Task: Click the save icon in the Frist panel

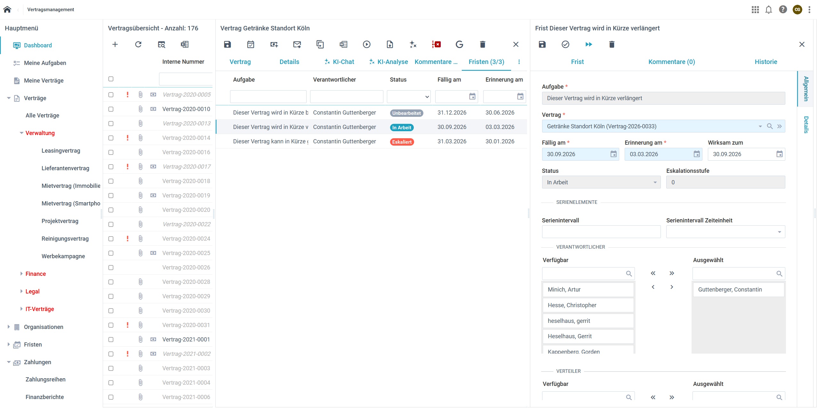Action: [542, 44]
